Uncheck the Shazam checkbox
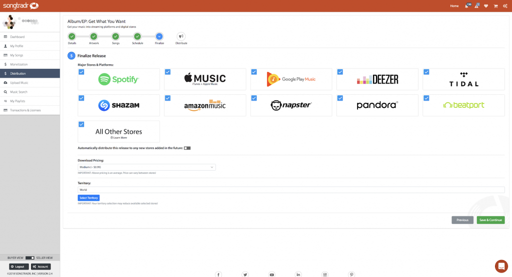 [x=81, y=98]
